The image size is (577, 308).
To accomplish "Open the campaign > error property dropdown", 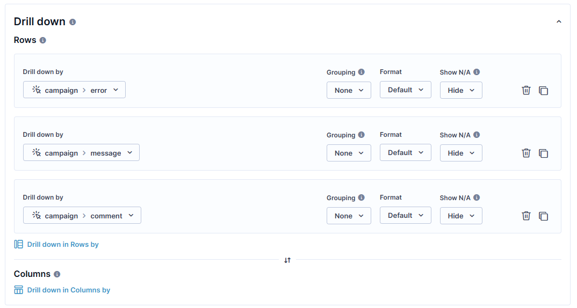I will [x=74, y=90].
